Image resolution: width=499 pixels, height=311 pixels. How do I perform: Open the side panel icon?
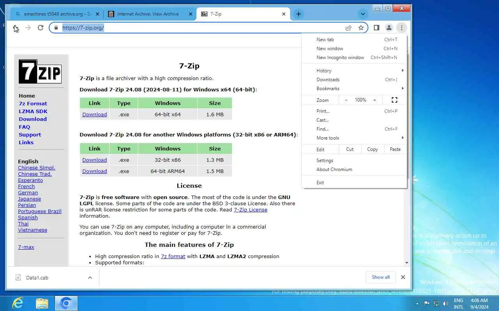click(377, 28)
